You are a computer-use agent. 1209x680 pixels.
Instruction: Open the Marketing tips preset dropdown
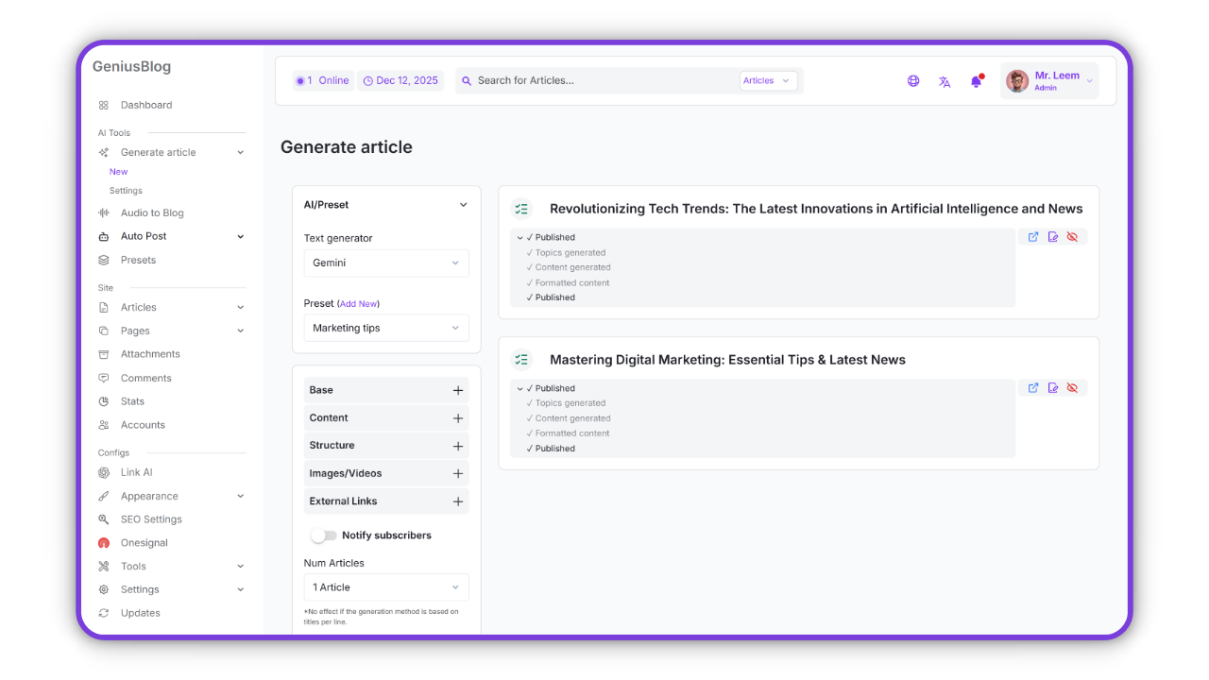click(386, 329)
